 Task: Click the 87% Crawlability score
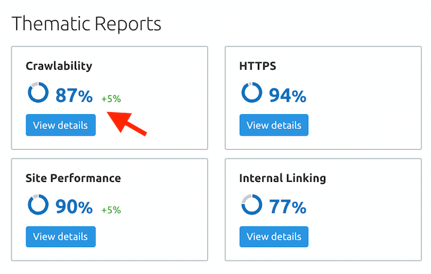pyautogui.click(x=74, y=96)
